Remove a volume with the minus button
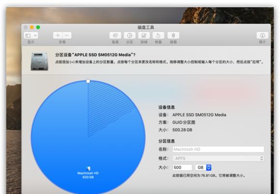Viewport: 280px width, 194px height. pyautogui.click(x=67, y=35)
